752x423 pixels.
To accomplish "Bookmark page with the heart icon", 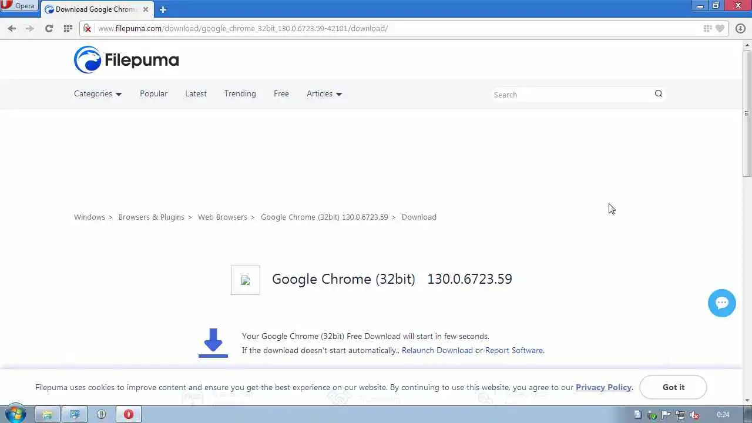I will tap(720, 28).
